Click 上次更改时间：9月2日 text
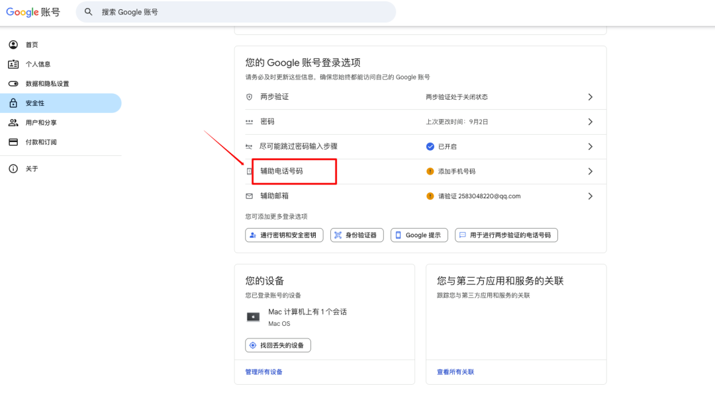715x394 pixels. 457,122
